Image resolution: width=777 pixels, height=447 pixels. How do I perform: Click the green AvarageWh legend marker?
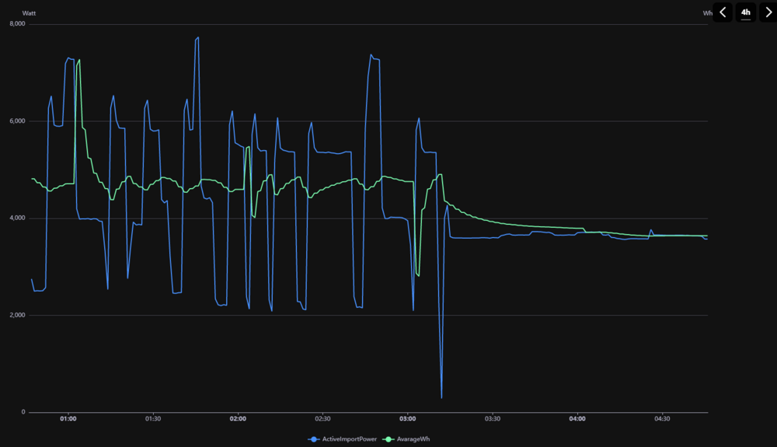(x=389, y=439)
